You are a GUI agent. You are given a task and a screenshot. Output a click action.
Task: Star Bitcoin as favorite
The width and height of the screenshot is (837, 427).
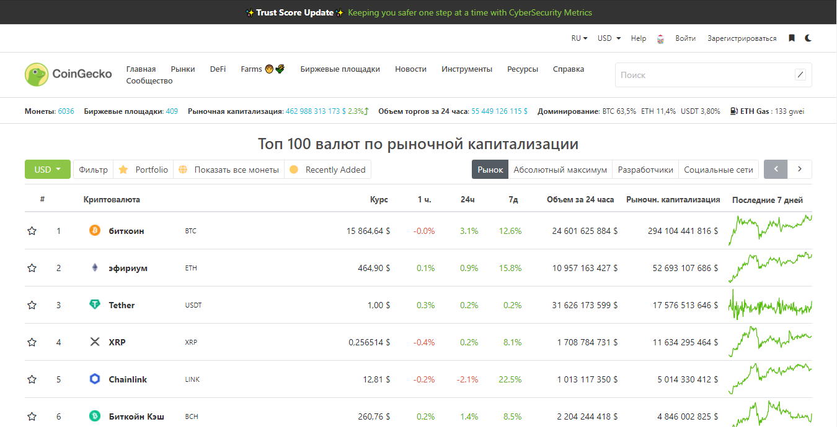click(x=32, y=231)
